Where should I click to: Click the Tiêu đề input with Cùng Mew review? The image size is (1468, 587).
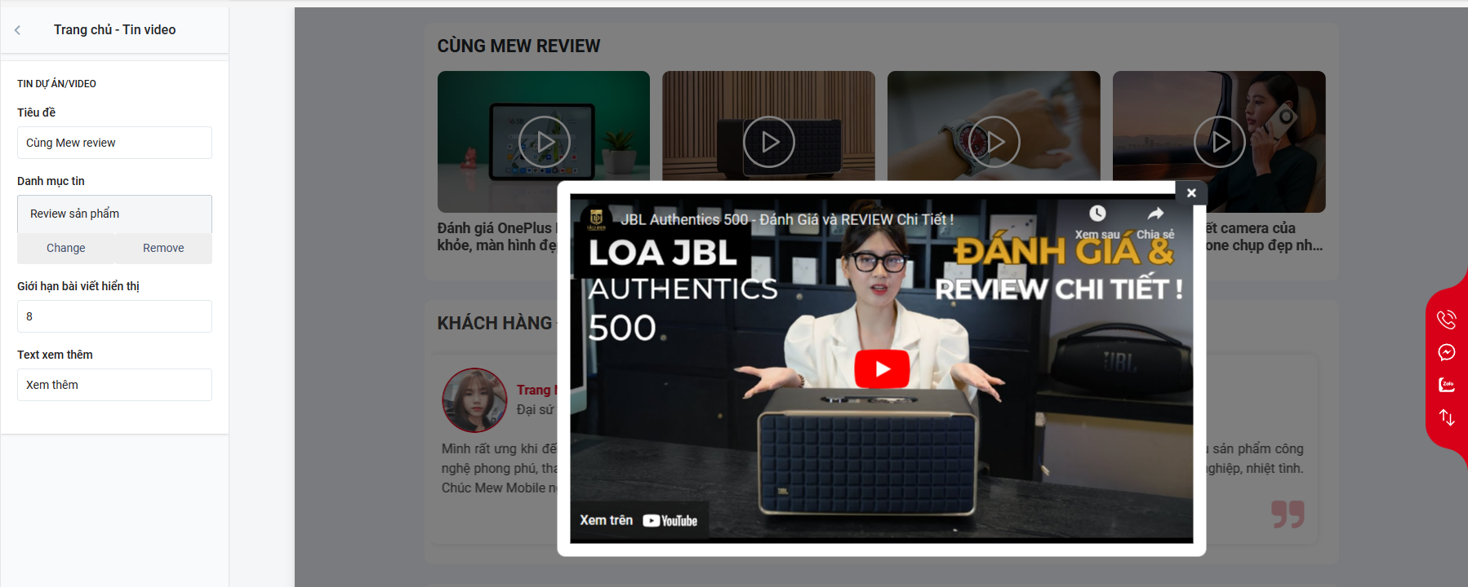[114, 143]
